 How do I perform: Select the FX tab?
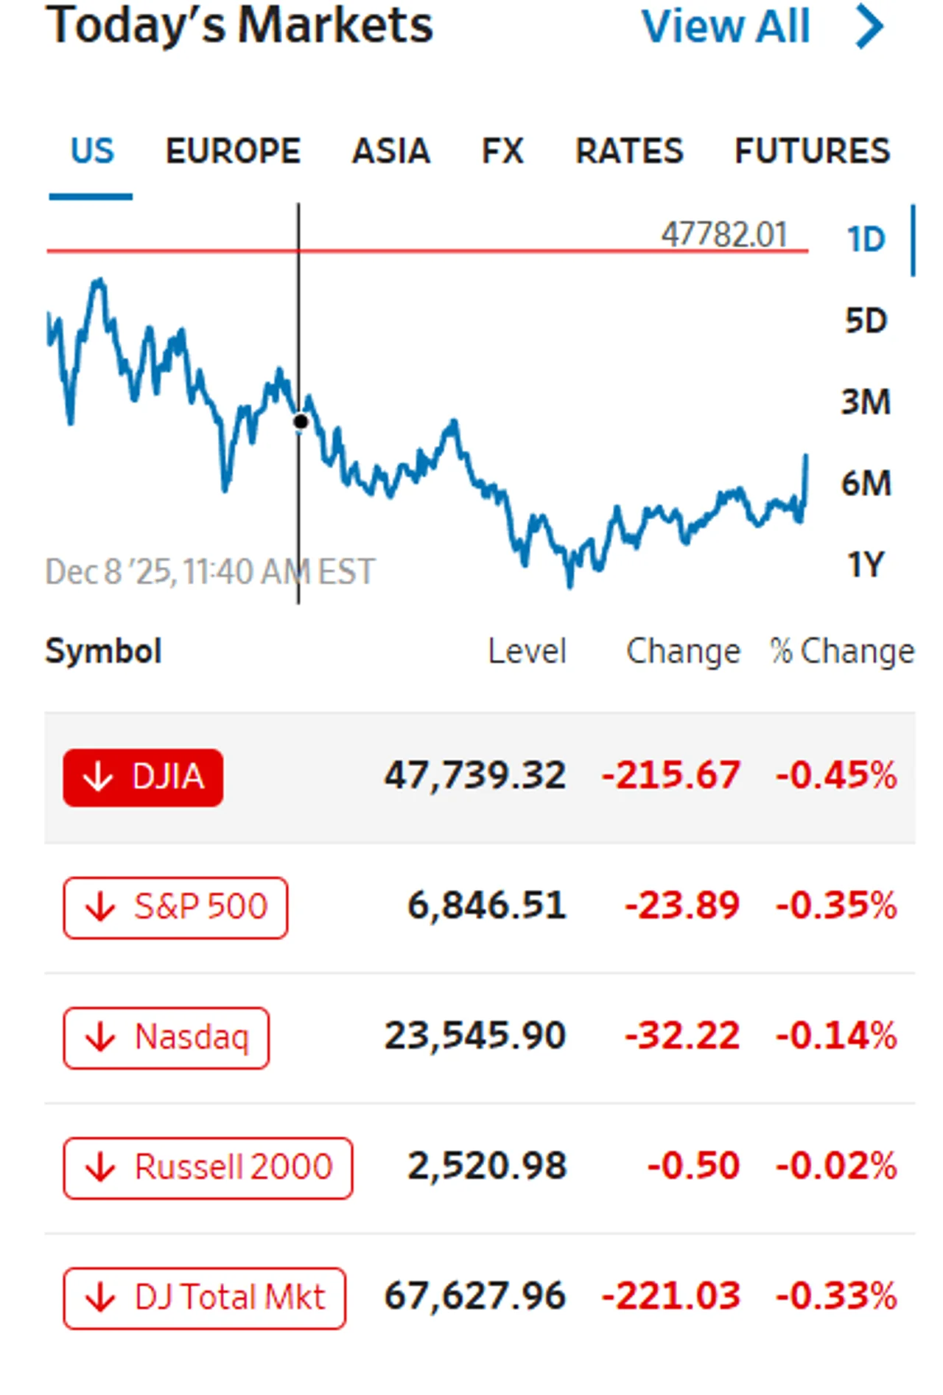click(502, 151)
